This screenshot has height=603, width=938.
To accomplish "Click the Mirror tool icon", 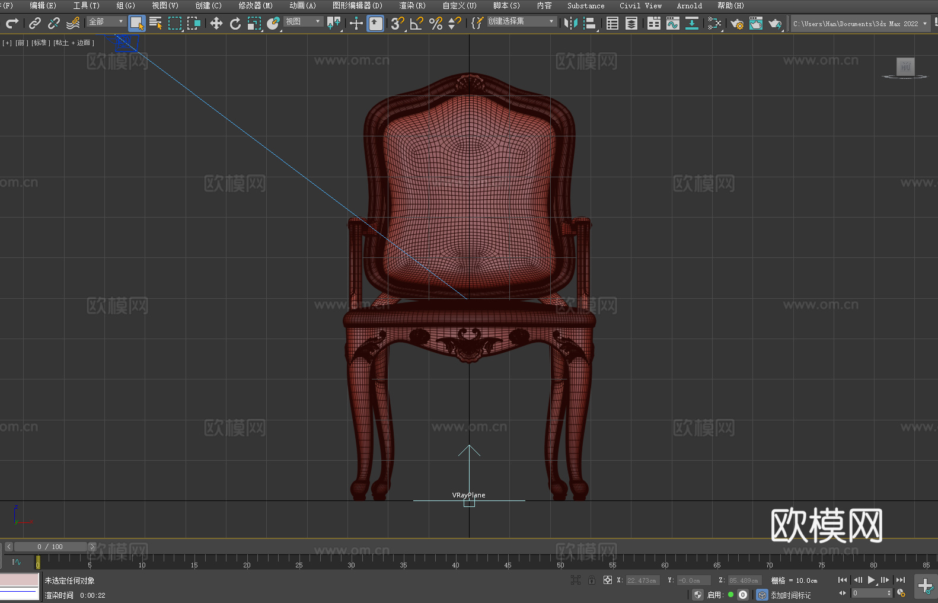I will (x=571, y=23).
